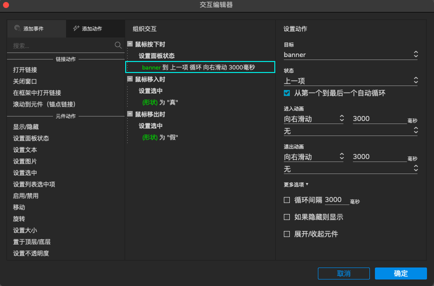Click the 确定 button
Image resolution: width=434 pixels, height=286 pixels.
tap(401, 273)
